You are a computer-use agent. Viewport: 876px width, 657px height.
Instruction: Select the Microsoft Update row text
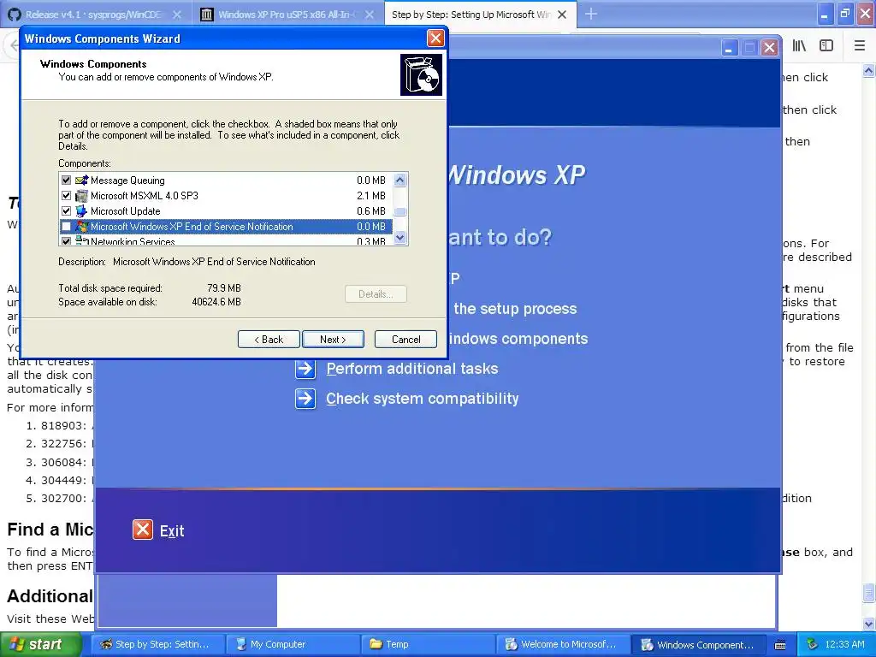126,211
